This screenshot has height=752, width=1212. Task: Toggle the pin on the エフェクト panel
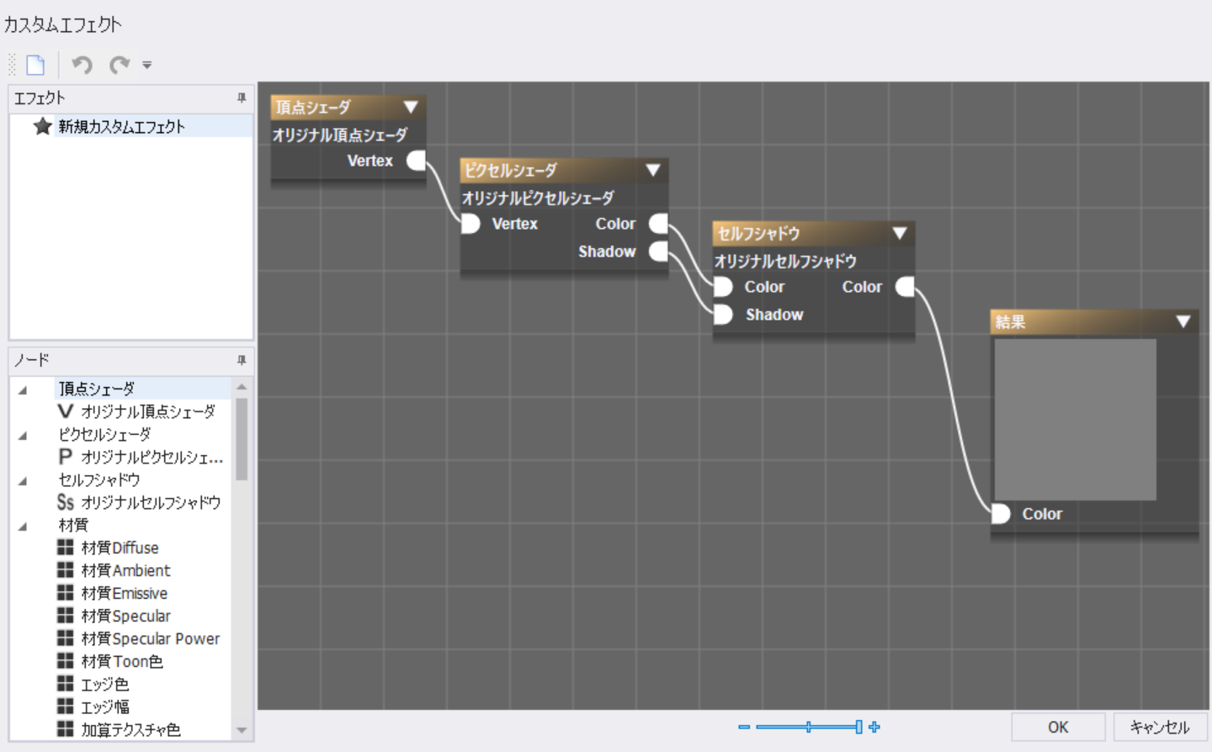tap(242, 98)
